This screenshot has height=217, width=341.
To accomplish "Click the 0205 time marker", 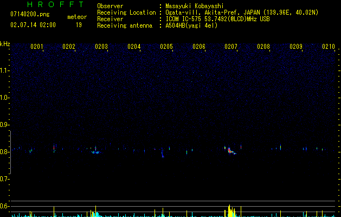I will pos(166,47).
